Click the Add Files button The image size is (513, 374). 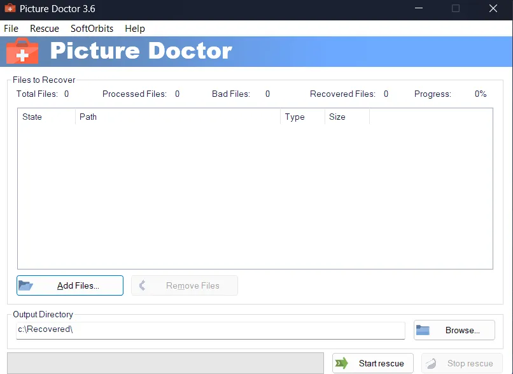(70, 285)
